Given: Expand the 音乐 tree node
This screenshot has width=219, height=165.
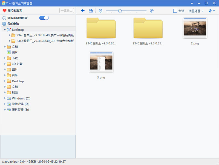Looking at the screenshot, I should 5,75.
